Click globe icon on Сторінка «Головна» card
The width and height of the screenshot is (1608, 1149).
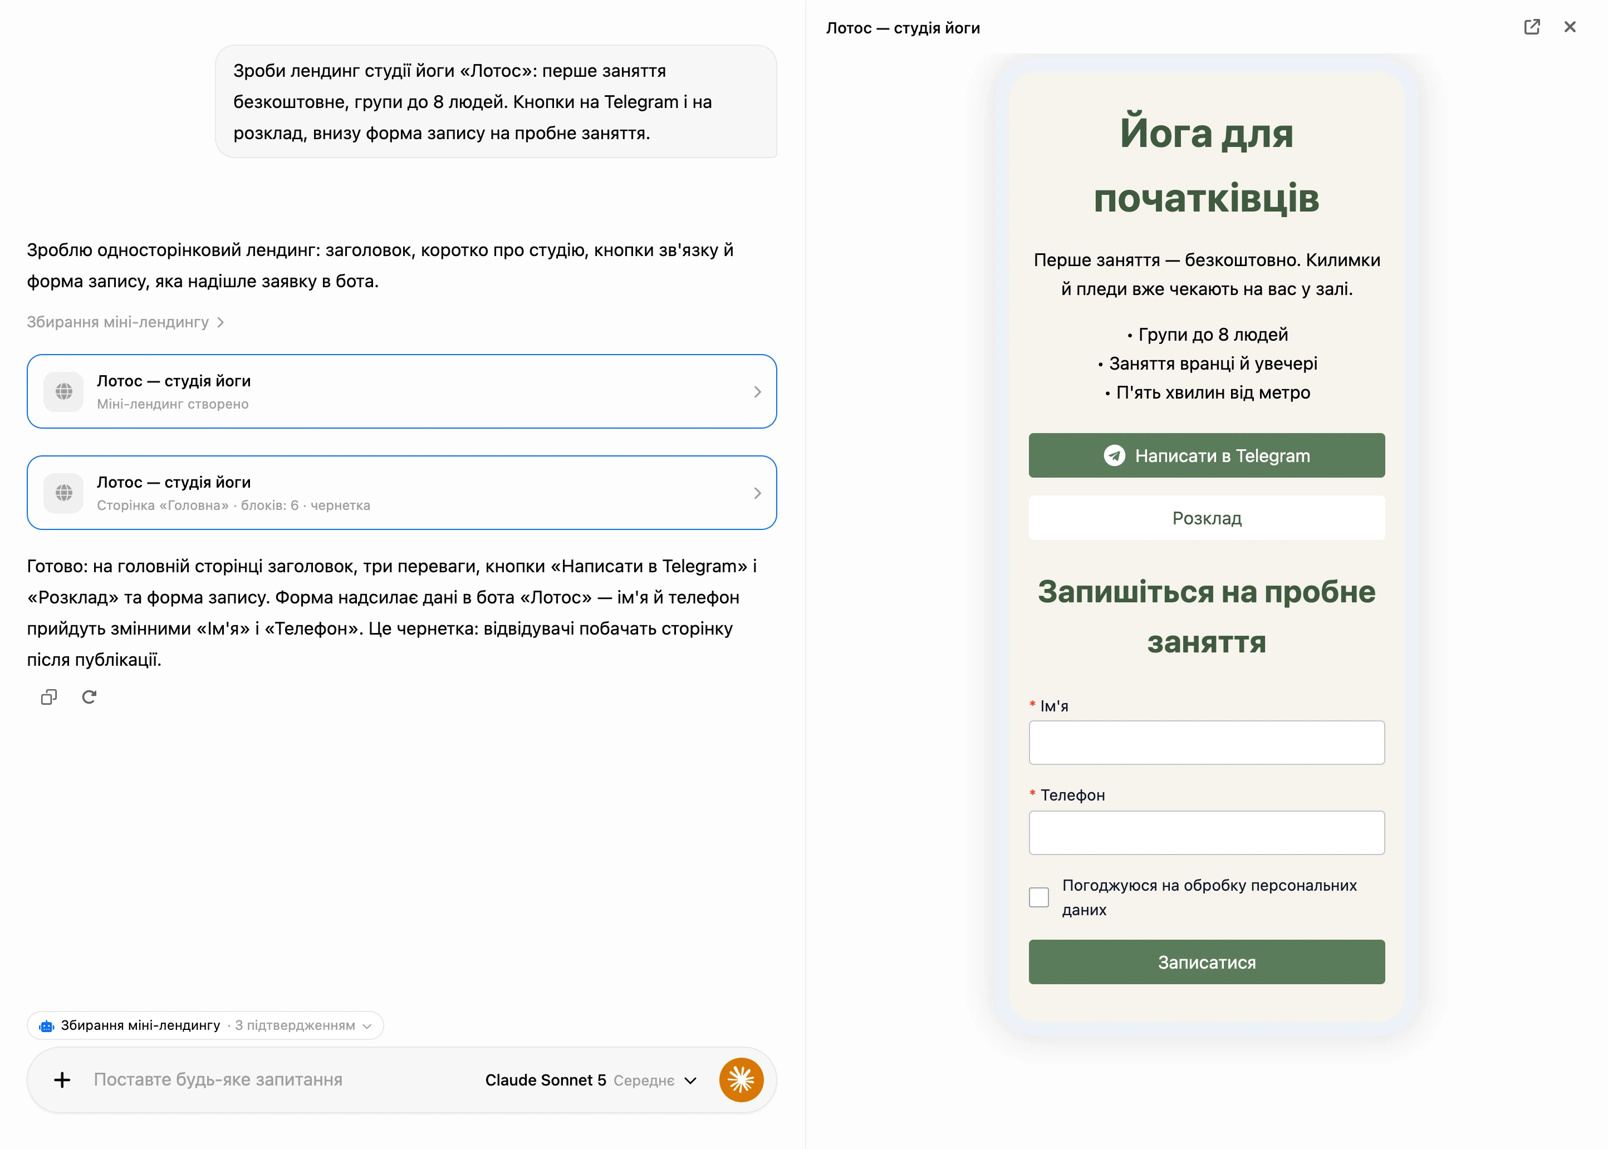coord(63,493)
